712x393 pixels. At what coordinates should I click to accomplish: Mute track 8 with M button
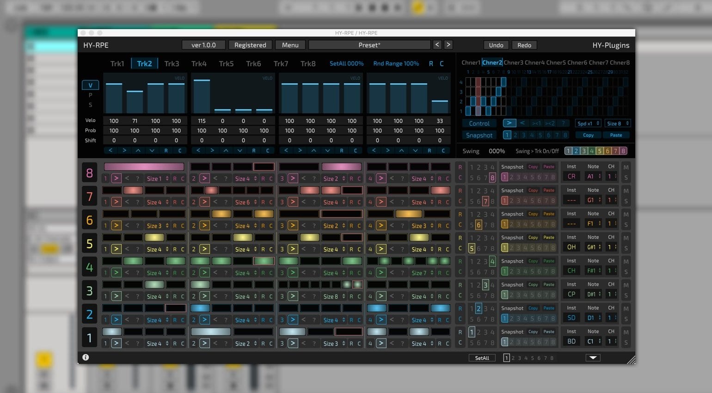tap(626, 167)
